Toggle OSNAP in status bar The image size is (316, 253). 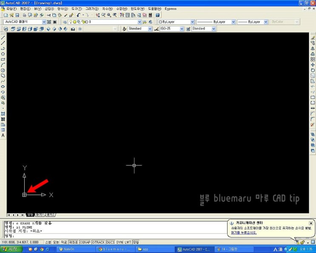[x=85, y=242]
